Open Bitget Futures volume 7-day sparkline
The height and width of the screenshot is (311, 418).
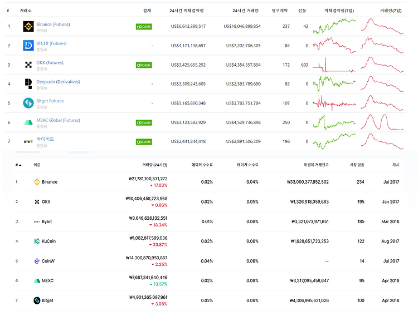coord(382,103)
